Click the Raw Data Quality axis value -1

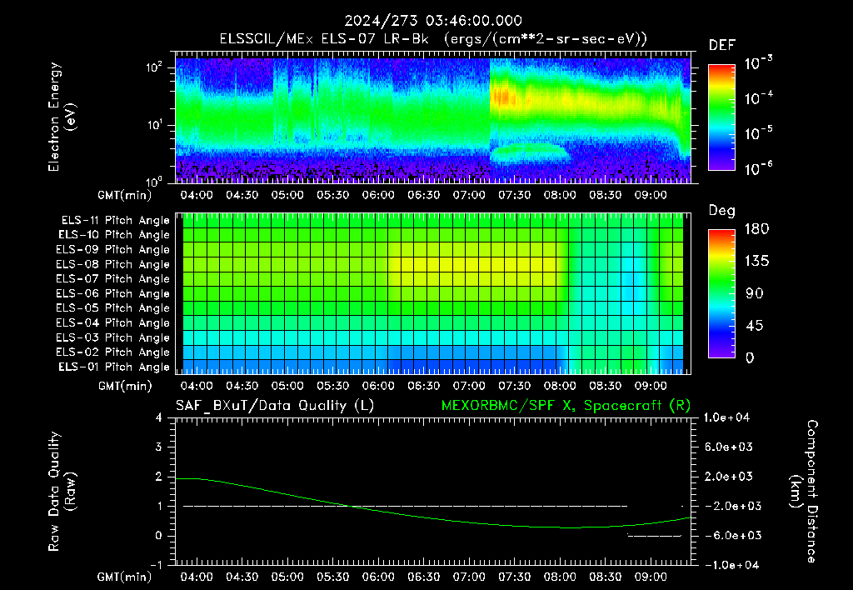[156, 565]
